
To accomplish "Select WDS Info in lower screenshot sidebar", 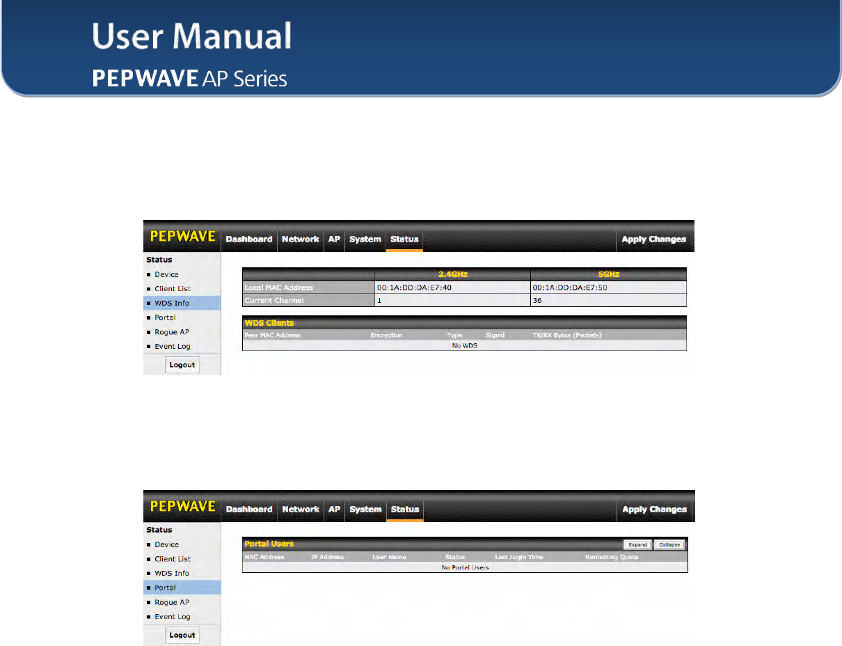I will [x=172, y=573].
